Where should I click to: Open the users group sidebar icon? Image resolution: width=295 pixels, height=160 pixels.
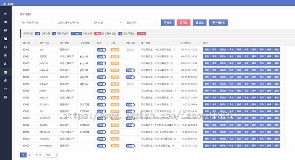[6, 38]
